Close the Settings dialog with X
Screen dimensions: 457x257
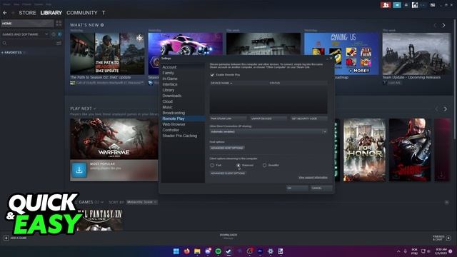pyautogui.click(x=331, y=59)
